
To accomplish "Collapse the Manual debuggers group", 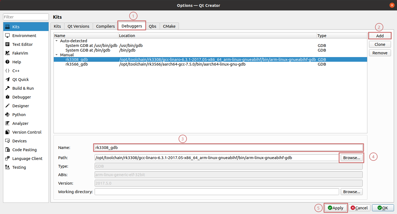I will 57,55.
